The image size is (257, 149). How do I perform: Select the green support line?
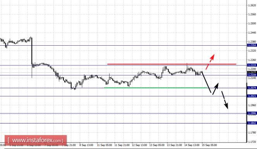(156, 88)
